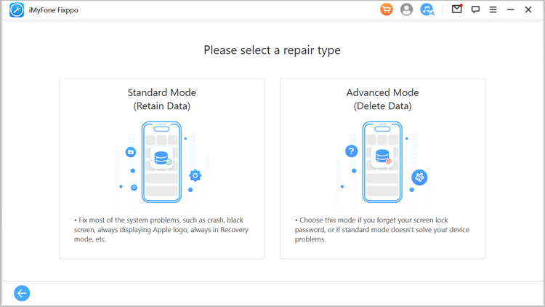Open the hamburger menu icon
Screen dimensions: 545x307
click(x=493, y=9)
